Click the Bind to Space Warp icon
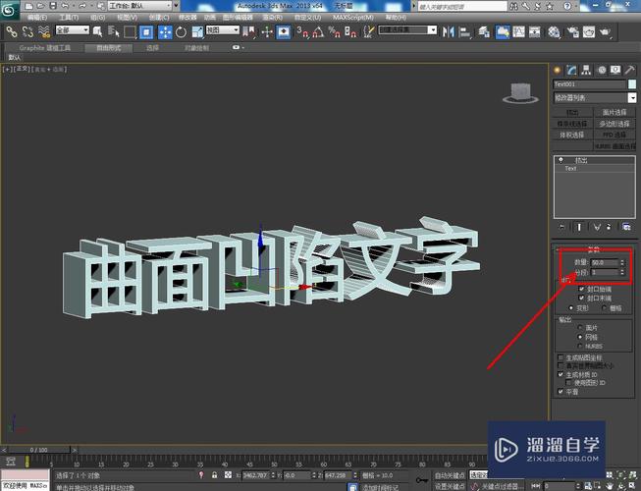The height and width of the screenshot is (491, 641). tap(44, 31)
